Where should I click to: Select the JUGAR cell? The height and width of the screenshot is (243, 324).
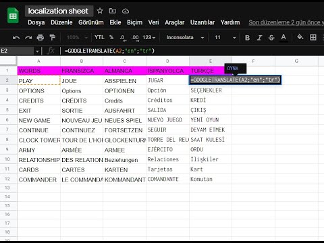pyautogui.click(x=167, y=80)
